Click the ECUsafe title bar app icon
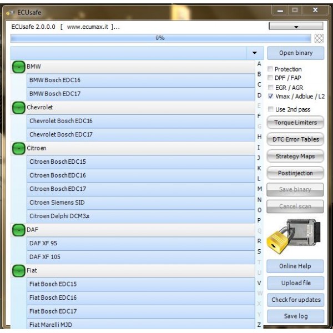This screenshot has height=333, width=333. pyautogui.click(x=10, y=13)
